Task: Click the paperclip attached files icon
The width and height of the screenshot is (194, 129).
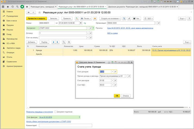Action: 129,18
